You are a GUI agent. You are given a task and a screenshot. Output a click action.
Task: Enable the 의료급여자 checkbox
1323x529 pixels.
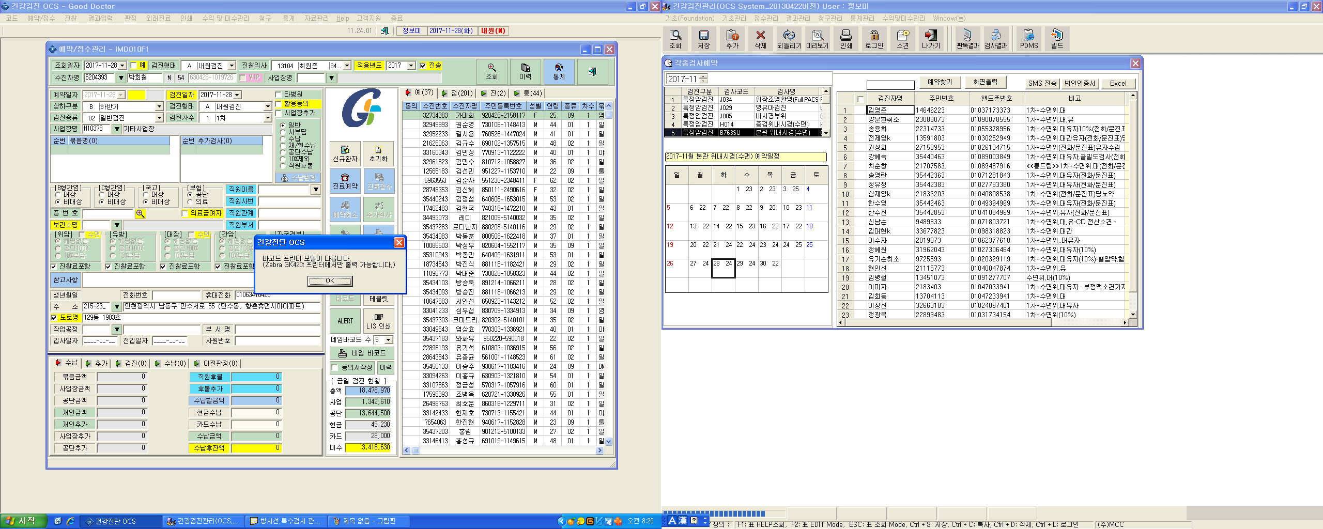coord(185,213)
